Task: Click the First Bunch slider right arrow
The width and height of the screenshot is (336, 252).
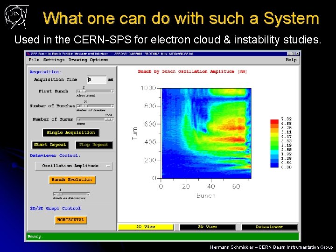Action: pos(112,91)
